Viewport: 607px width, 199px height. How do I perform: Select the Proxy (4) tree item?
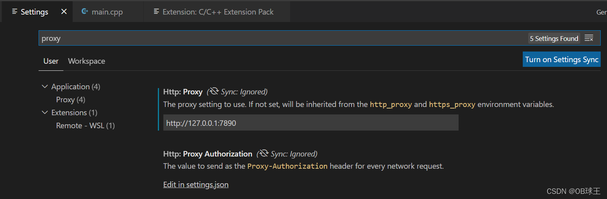coord(71,99)
